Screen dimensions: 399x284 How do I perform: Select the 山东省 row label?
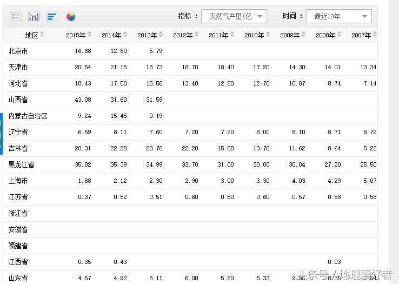18,278
